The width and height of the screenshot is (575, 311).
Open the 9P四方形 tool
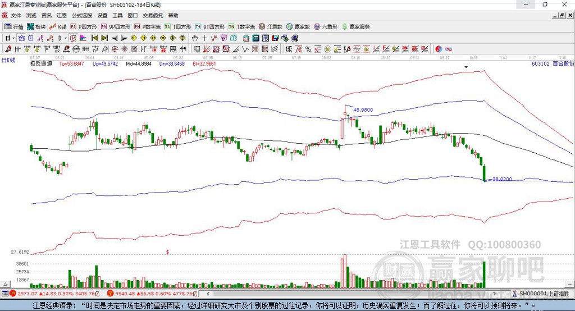click(x=116, y=27)
